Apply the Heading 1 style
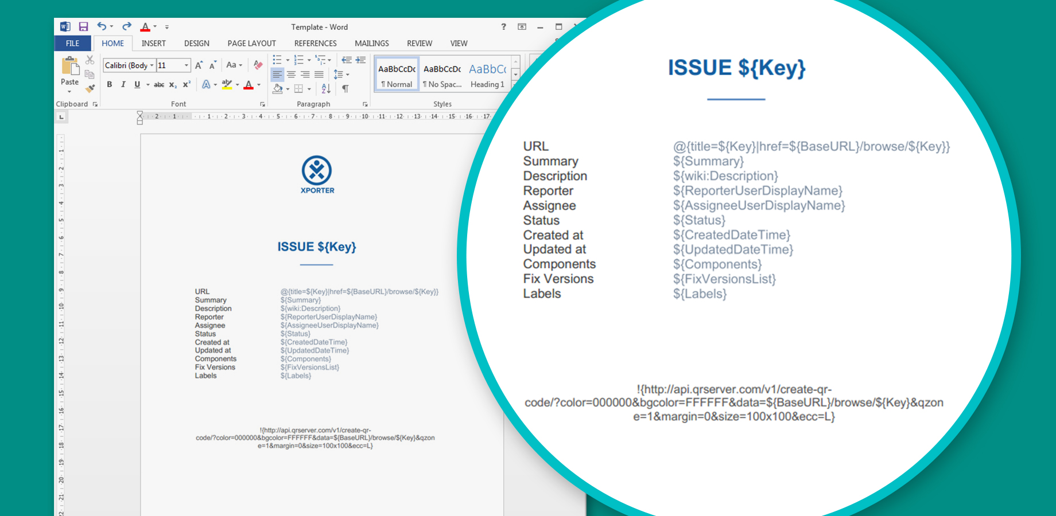 pos(487,75)
